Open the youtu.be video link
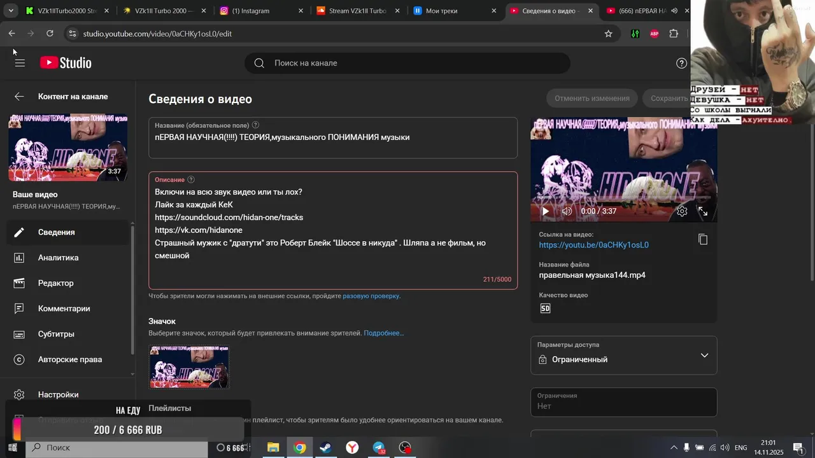Viewport: 815px width, 458px height. click(593, 245)
